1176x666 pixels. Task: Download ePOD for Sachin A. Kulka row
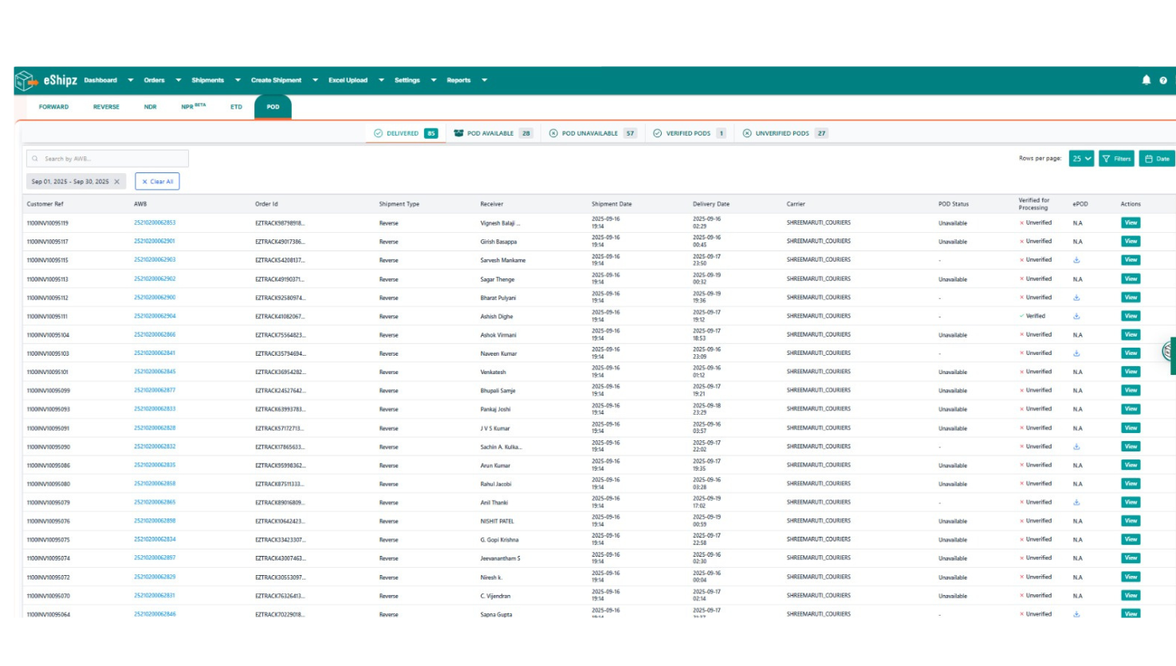[x=1076, y=447]
